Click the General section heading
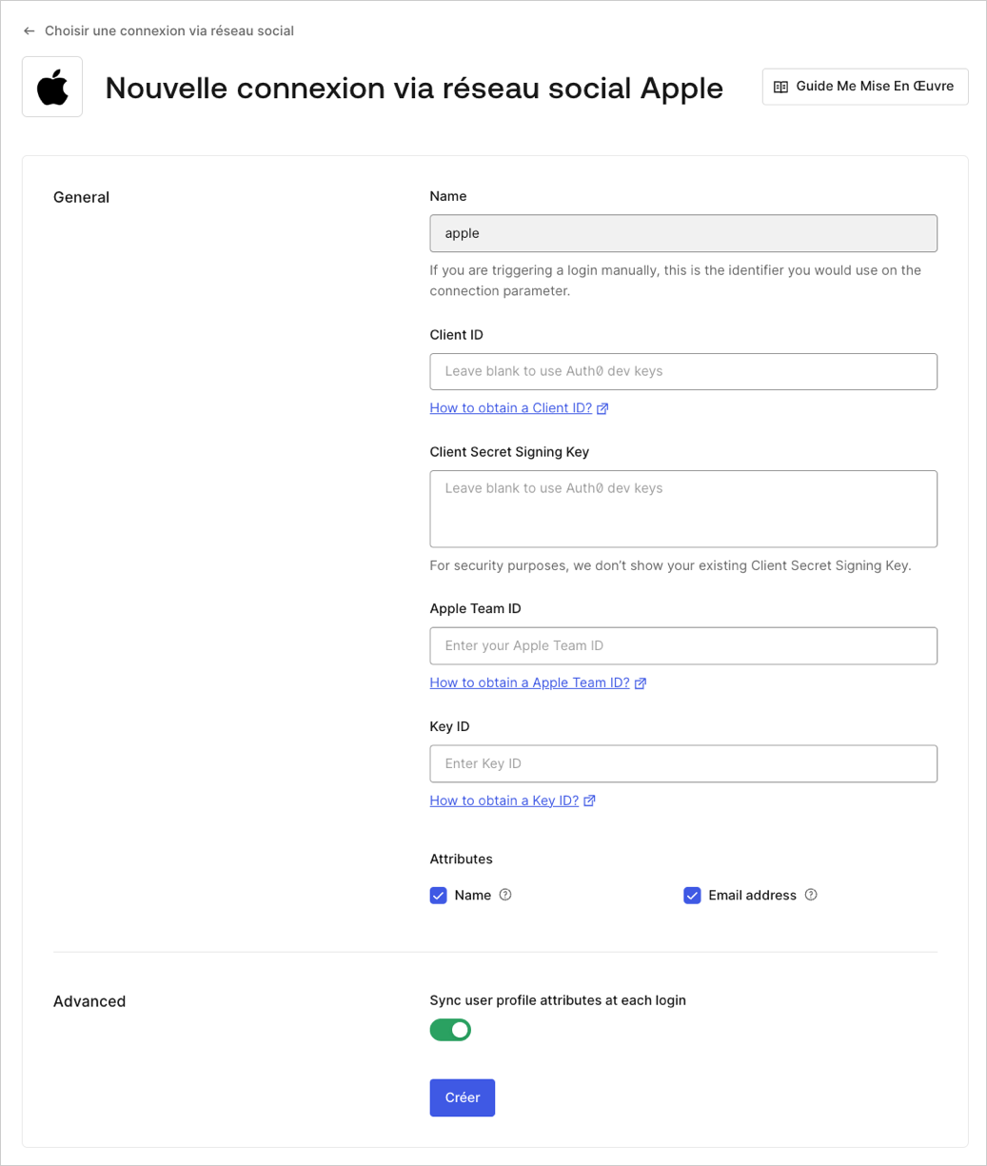 [82, 198]
